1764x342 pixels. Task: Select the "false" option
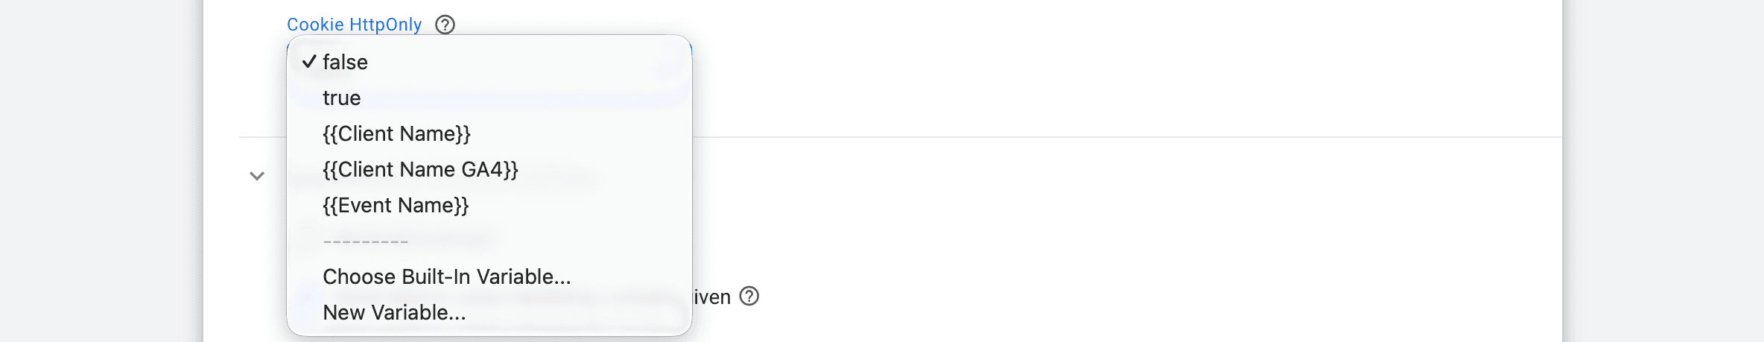tap(345, 62)
